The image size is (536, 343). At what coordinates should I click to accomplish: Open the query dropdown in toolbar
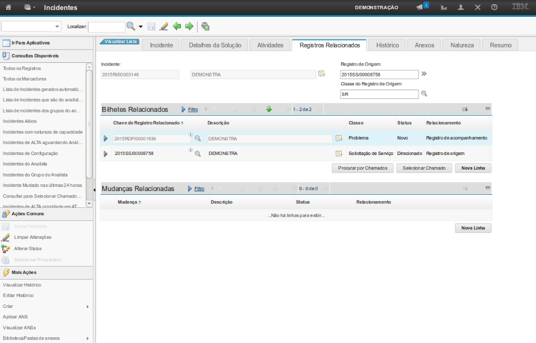point(57,27)
